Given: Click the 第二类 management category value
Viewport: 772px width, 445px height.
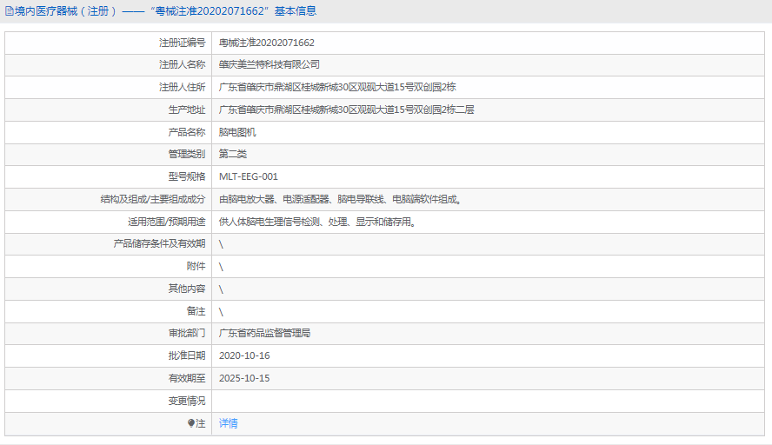Looking at the screenshot, I should tap(233, 154).
